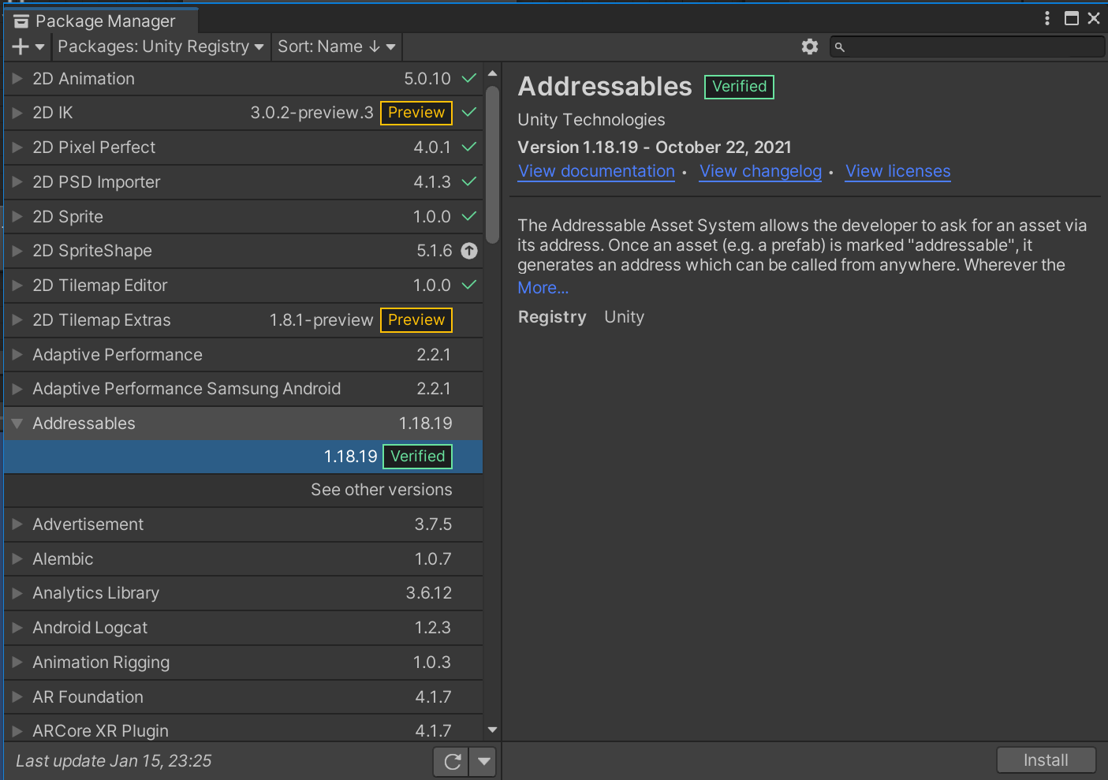
Task: Expand the Advertisement package entry
Action: point(17,524)
